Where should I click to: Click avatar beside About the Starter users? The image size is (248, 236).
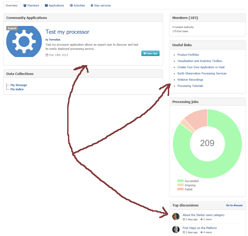pos(176,217)
